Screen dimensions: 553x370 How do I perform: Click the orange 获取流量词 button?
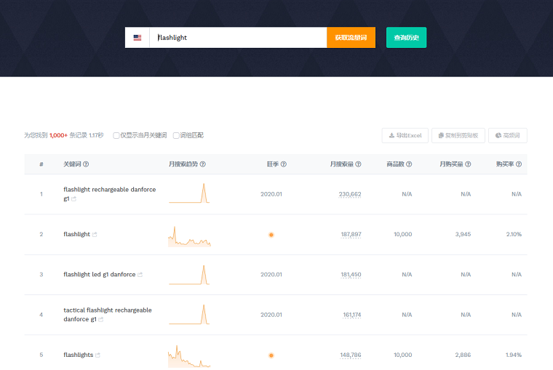(x=351, y=37)
